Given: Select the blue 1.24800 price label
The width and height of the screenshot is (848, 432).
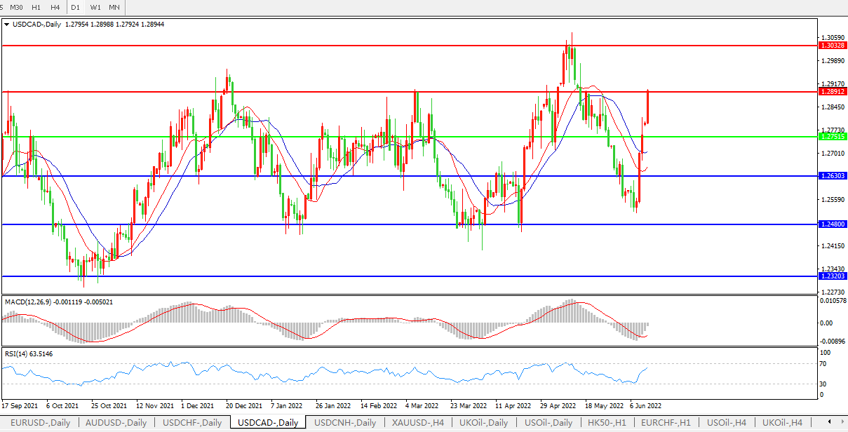Looking at the screenshot, I should click(x=832, y=224).
